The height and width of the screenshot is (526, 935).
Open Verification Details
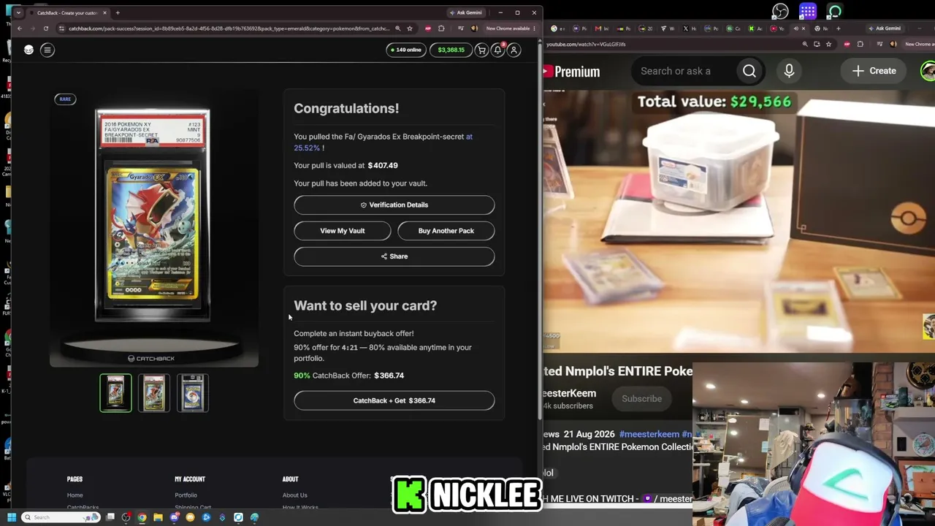(394, 205)
